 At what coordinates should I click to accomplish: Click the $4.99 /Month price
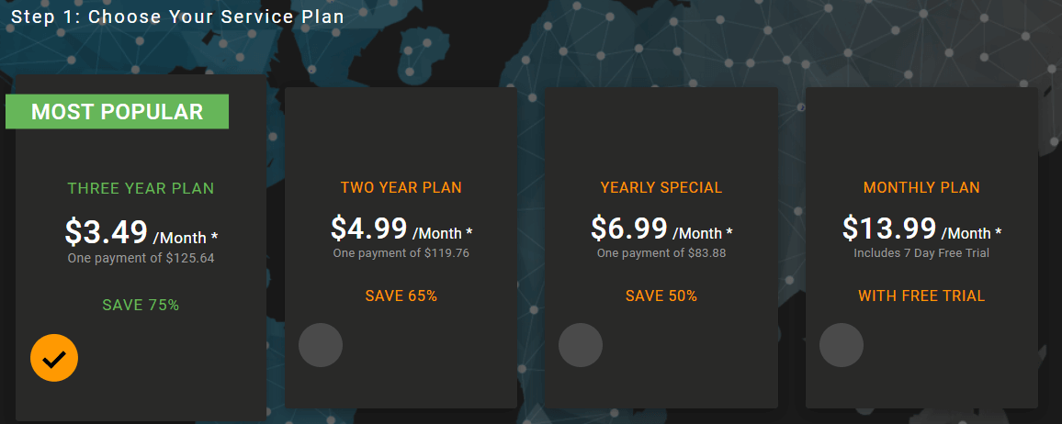click(x=401, y=228)
